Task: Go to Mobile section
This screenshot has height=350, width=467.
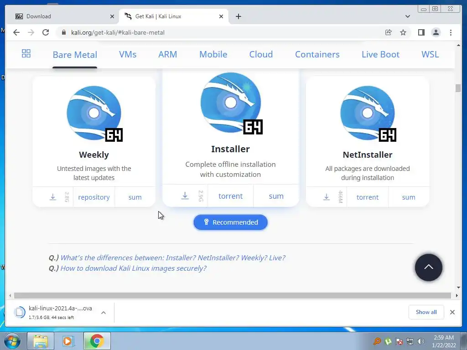Action: [x=213, y=55]
